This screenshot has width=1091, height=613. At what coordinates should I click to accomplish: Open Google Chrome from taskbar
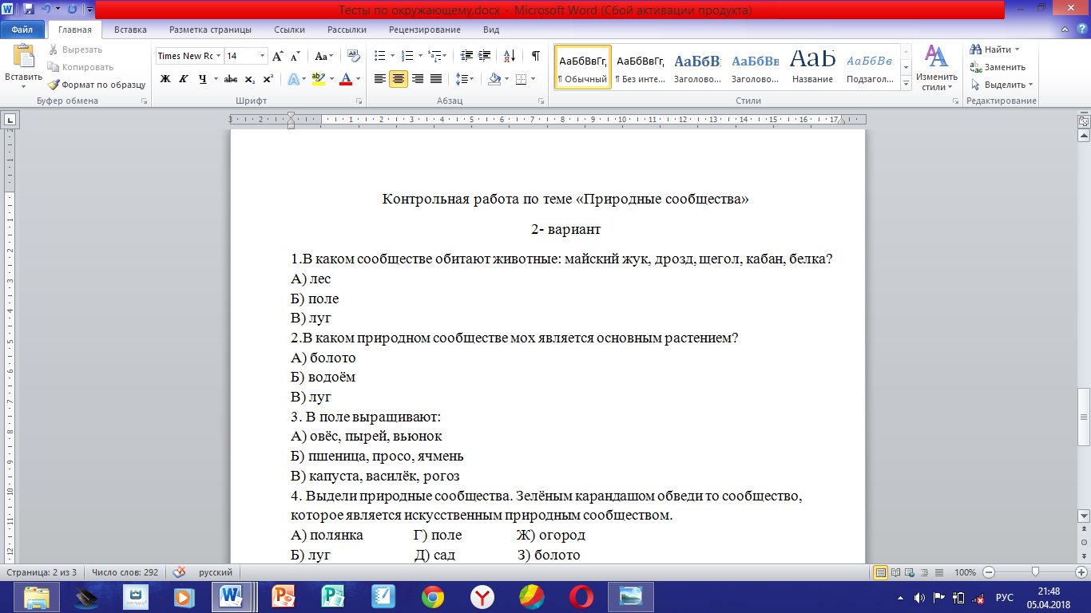pos(433,597)
